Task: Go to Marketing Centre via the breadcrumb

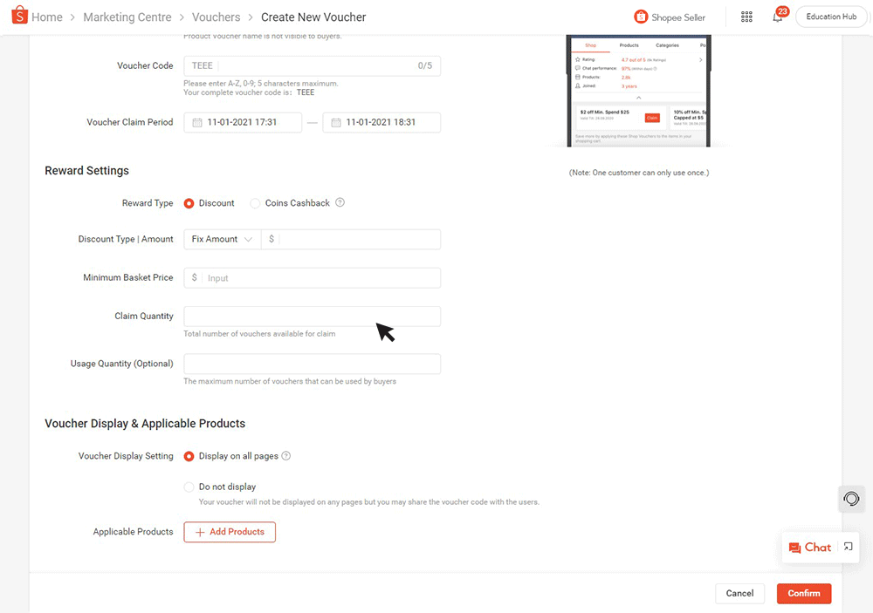Action: (x=127, y=17)
